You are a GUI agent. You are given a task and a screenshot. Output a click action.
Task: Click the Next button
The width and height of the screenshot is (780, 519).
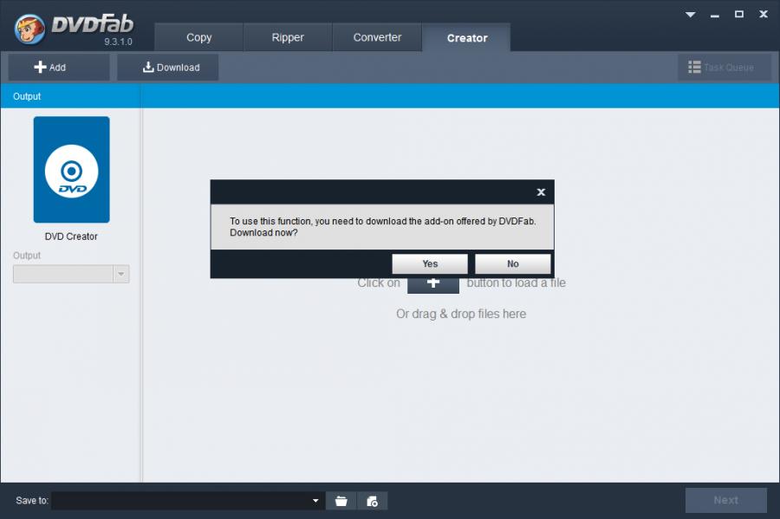pos(725,500)
